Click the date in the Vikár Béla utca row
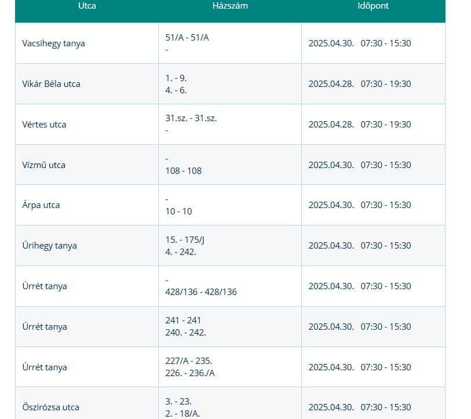Screen dimensions: 471x419 331,84
